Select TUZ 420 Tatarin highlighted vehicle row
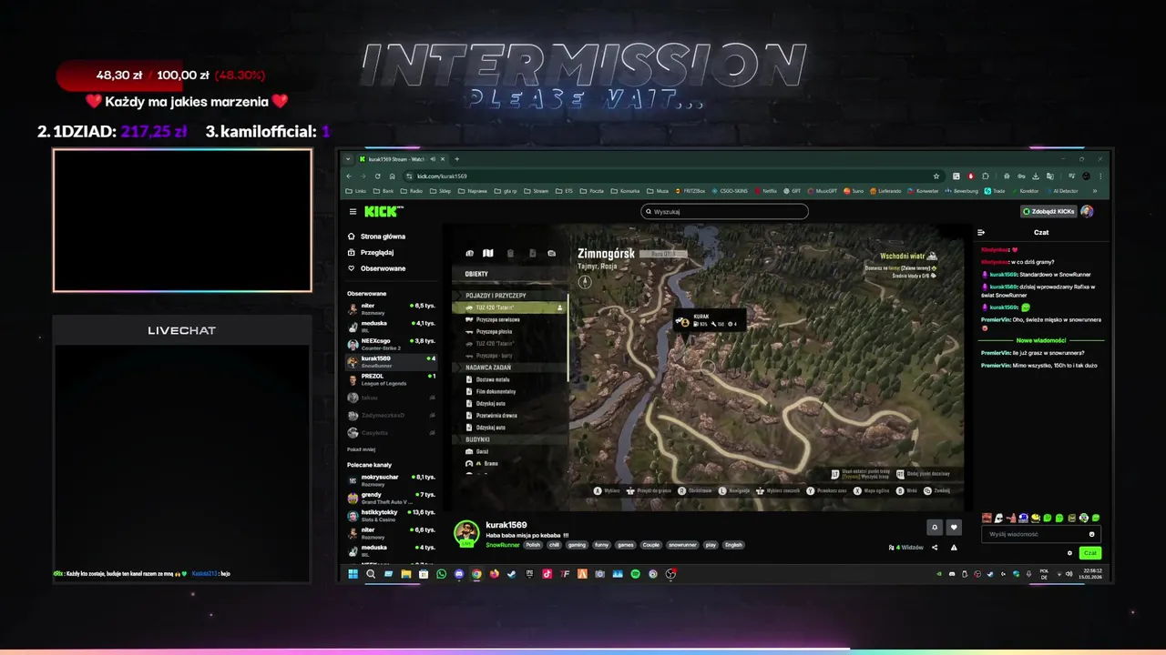 click(x=509, y=307)
